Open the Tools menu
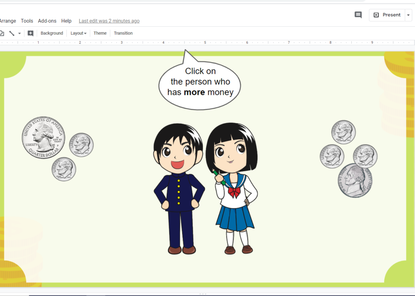 [27, 21]
